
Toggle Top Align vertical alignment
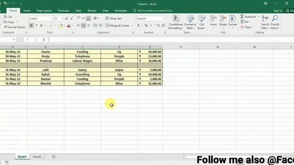[x=79, y=18]
